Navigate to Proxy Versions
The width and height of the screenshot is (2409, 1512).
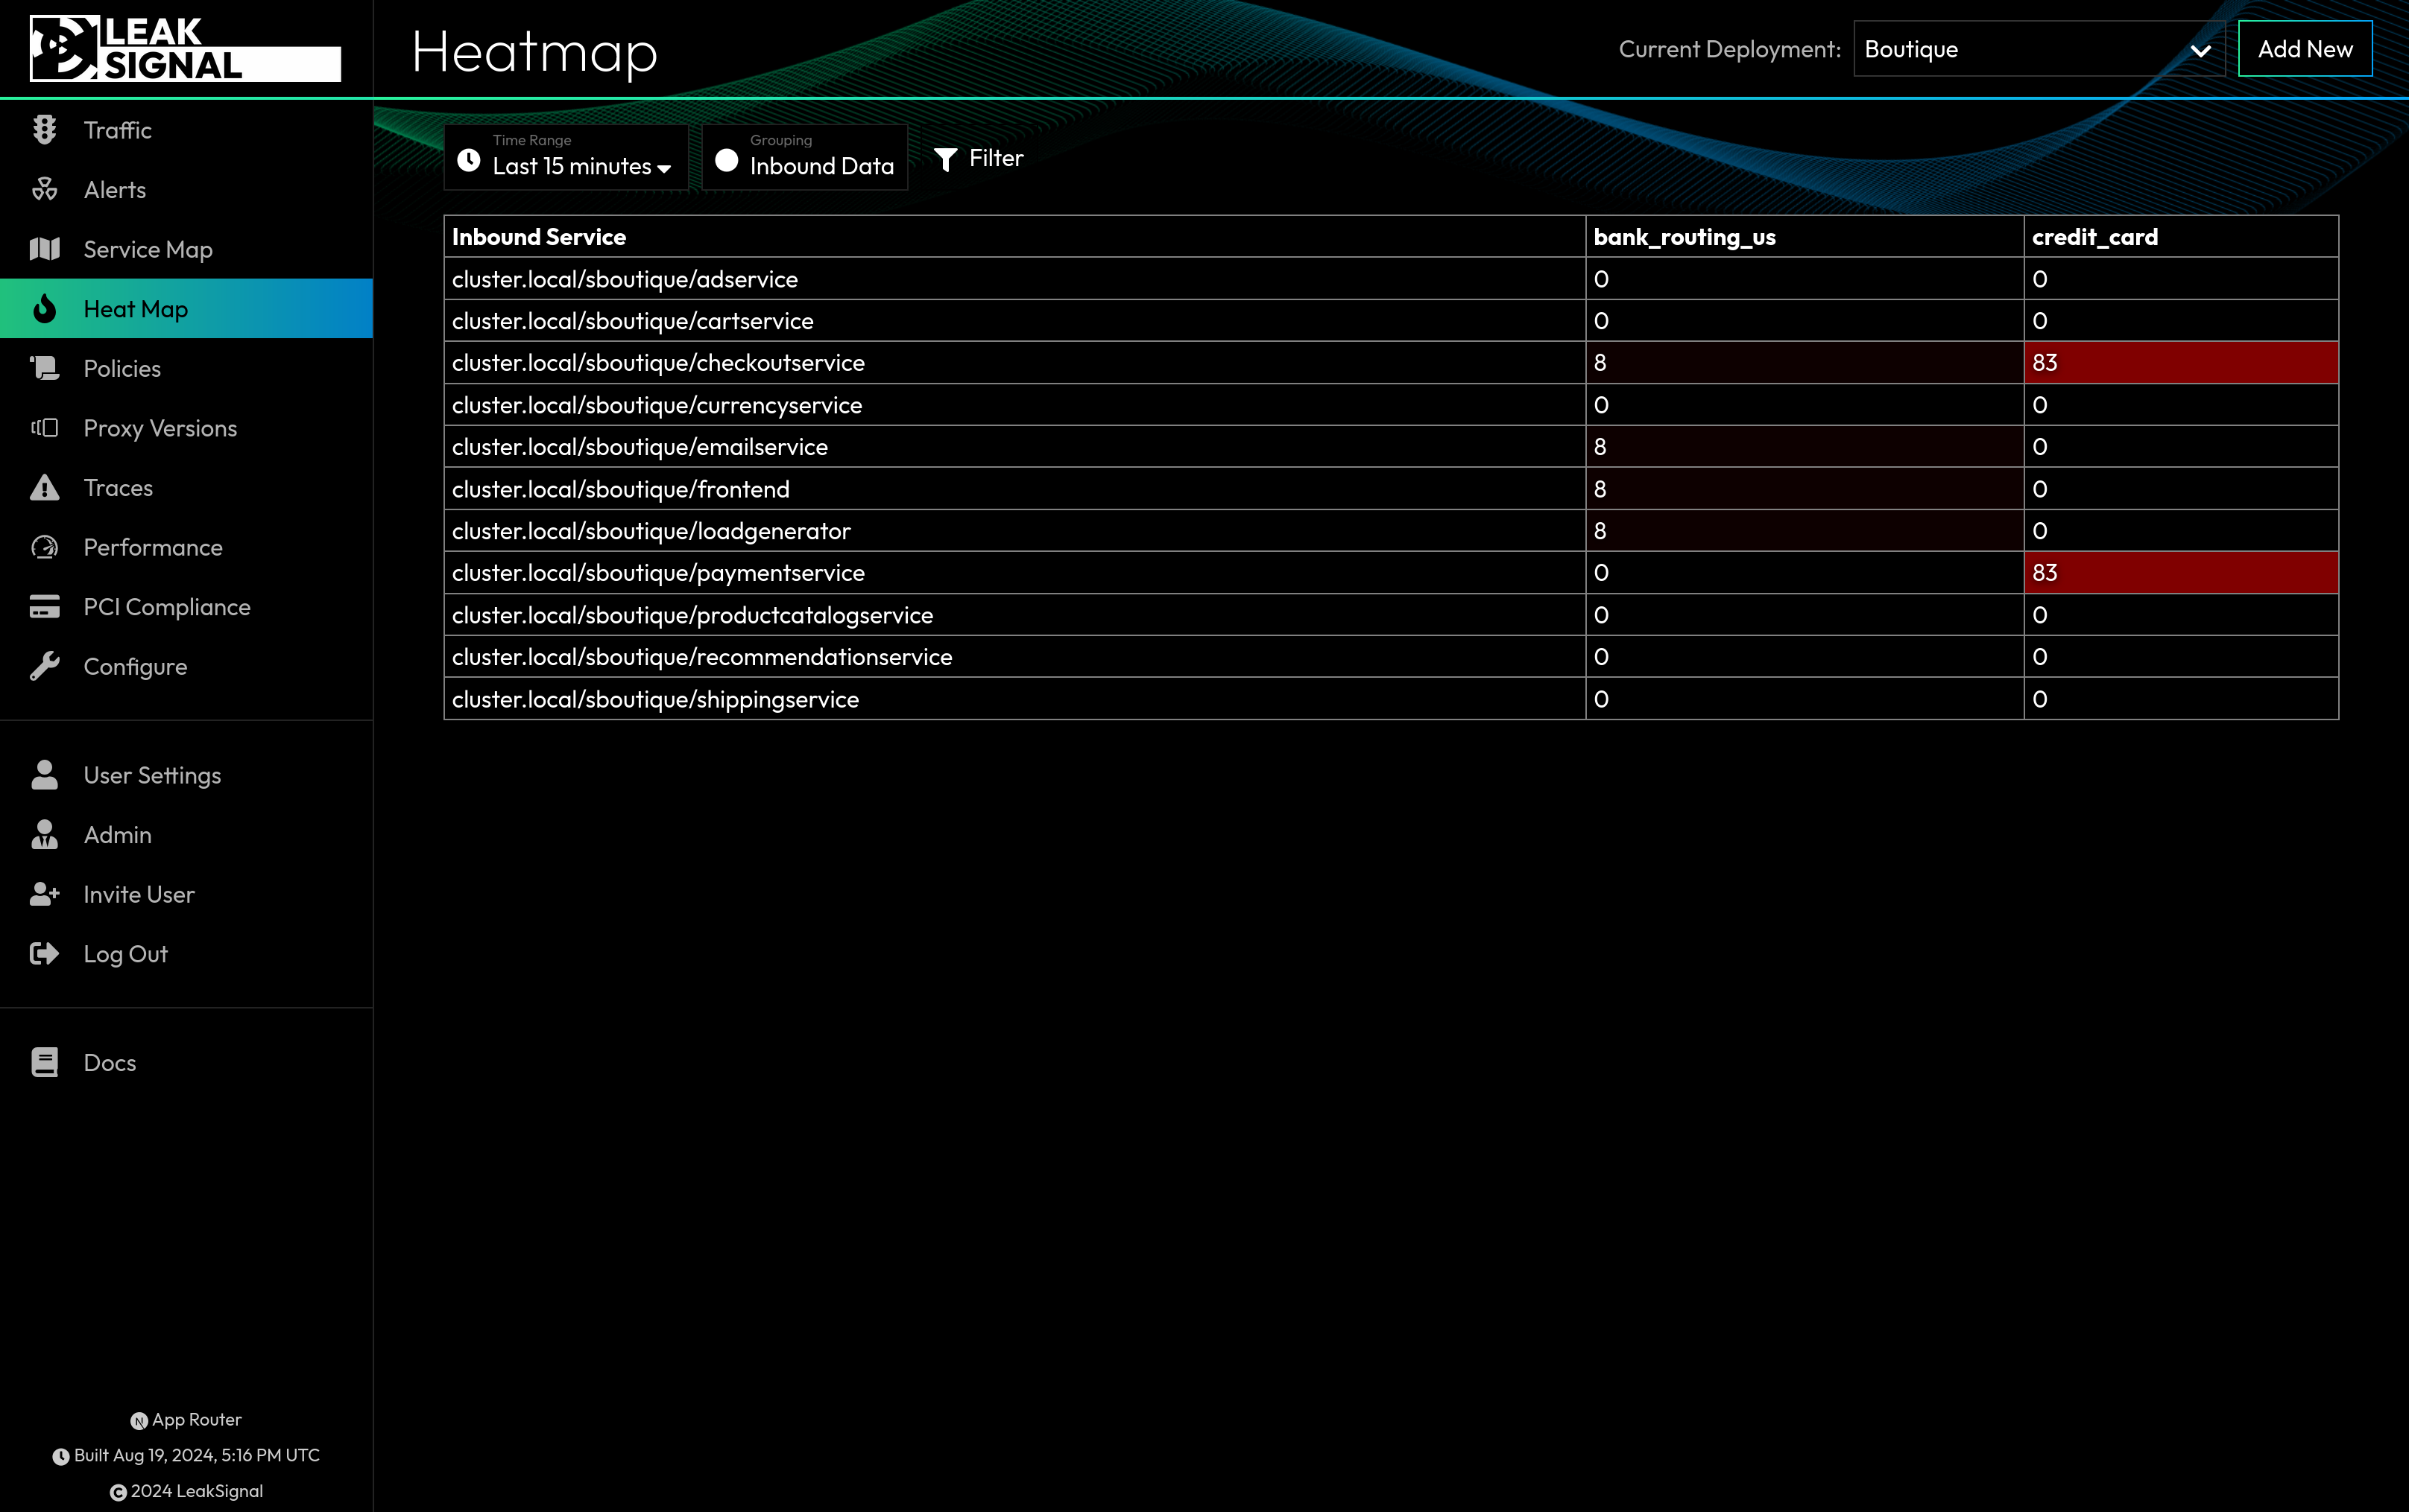tap(186, 428)
